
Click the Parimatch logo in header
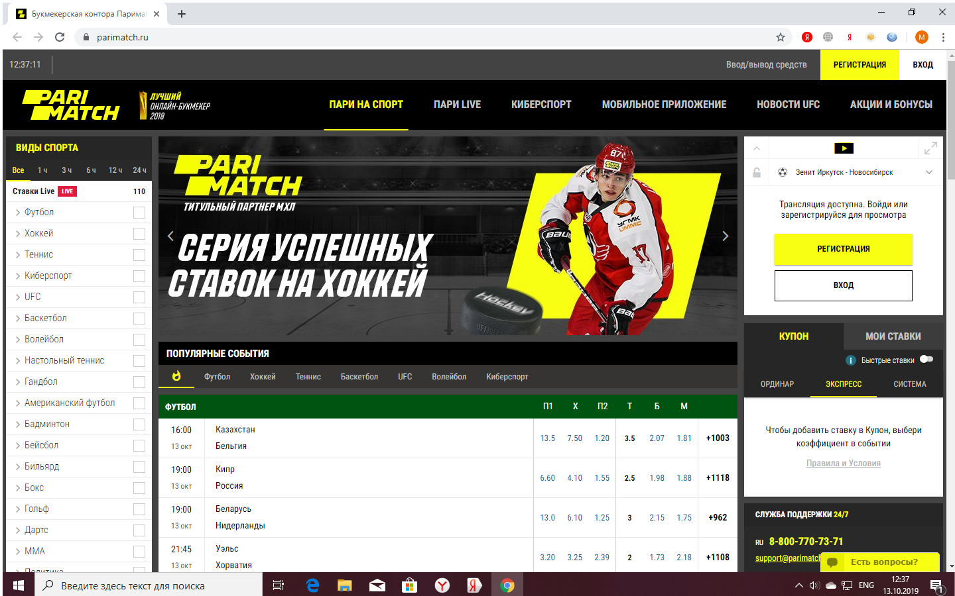tap(70, 105)
